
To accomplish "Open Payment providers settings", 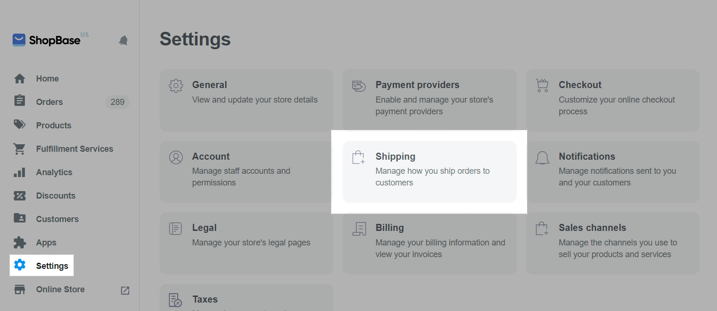I will click(x=429, y=100).
